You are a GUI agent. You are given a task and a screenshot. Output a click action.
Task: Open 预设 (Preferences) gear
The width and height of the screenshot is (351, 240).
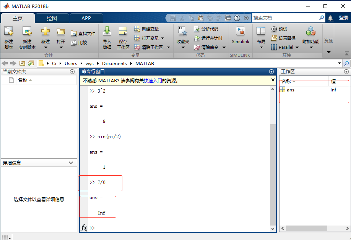[279, 29]
